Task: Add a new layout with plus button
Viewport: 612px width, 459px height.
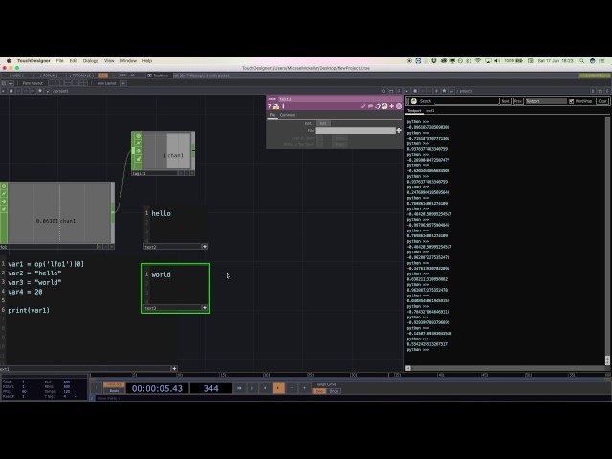Action: point(123,83)
